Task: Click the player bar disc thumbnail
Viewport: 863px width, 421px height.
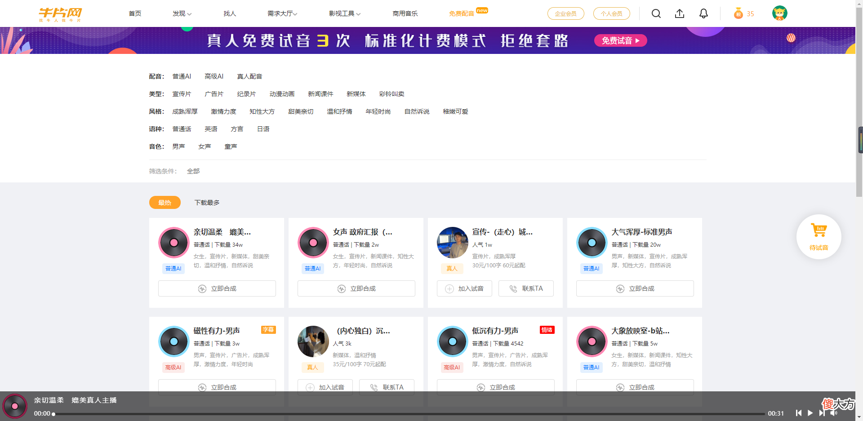Action: pos(15,406)
